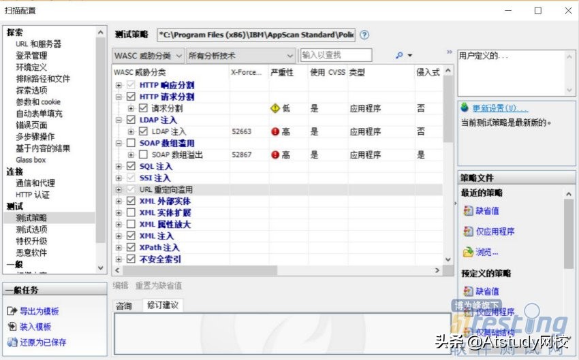Viewport: 579px width, 360px height.
Task: Enable the XML 实体扩展 checkbox
Action: pos(131,212)
